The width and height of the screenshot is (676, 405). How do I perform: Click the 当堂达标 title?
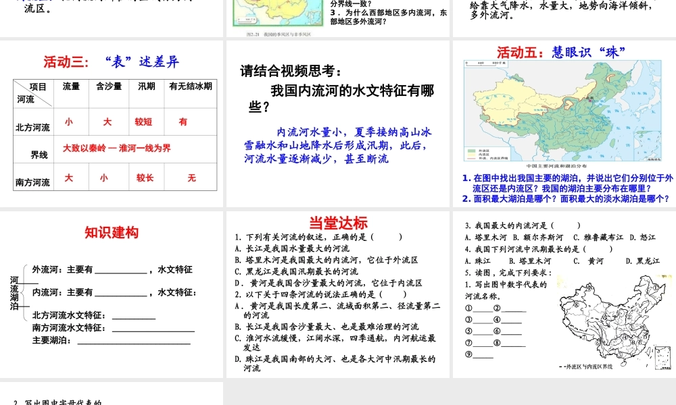338,223
